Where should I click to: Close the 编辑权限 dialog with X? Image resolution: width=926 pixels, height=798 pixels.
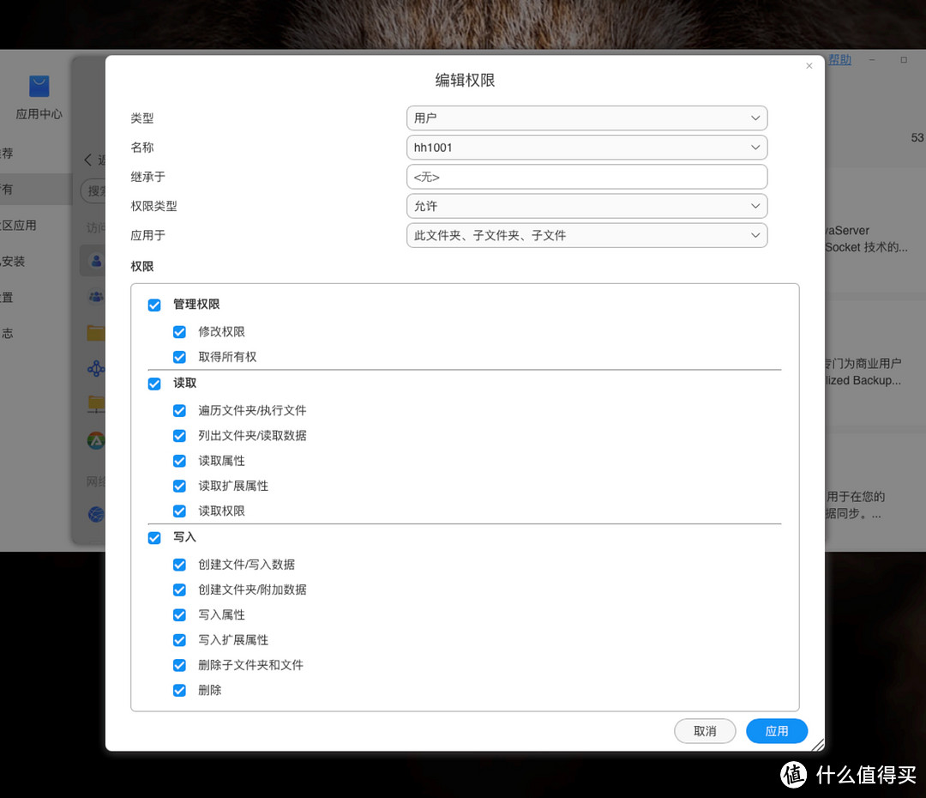pos(809,66)
